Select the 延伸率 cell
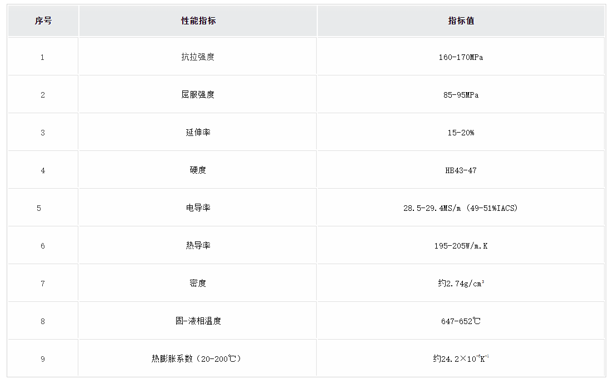 [198, 133]
